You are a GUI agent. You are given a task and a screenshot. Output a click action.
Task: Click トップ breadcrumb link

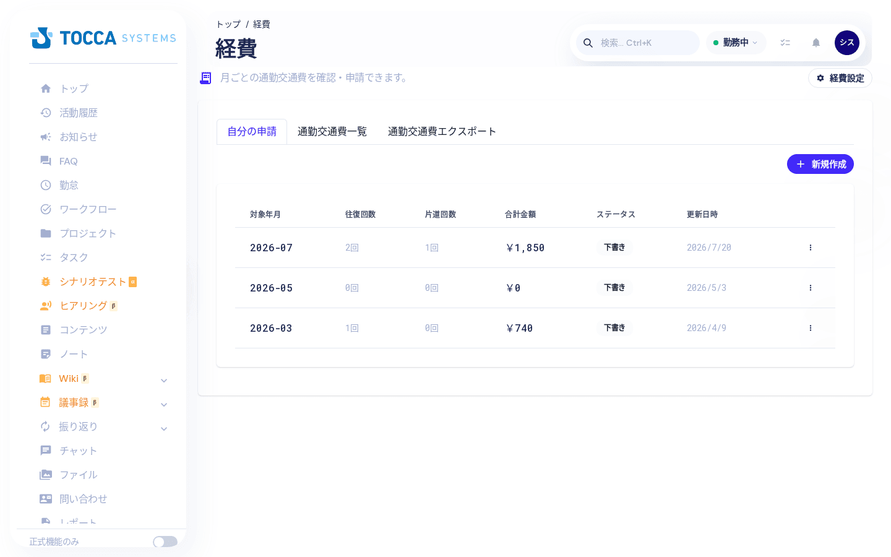tap(228, 24)
